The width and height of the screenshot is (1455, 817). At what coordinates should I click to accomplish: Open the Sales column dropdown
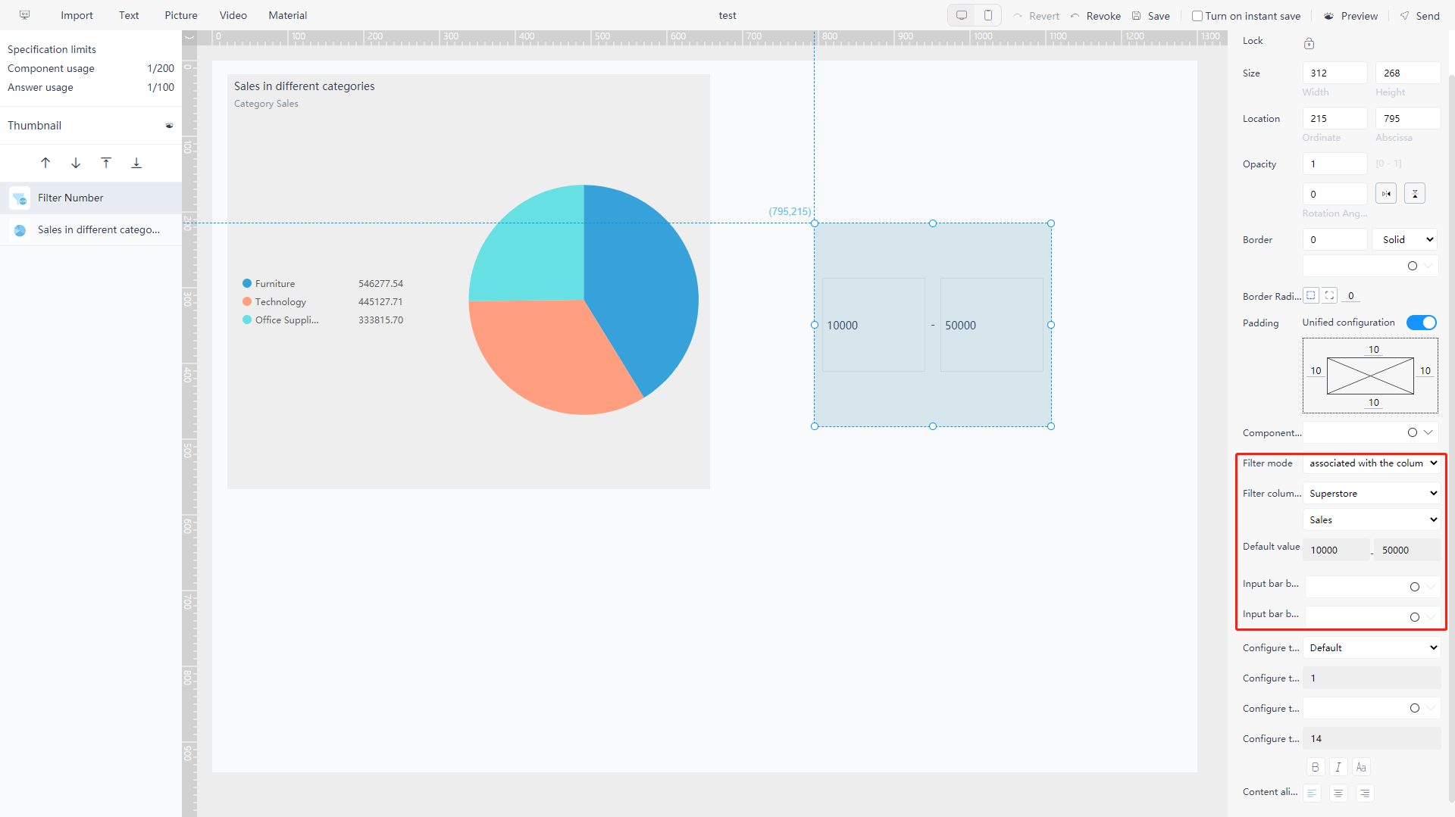[1372, 519]
